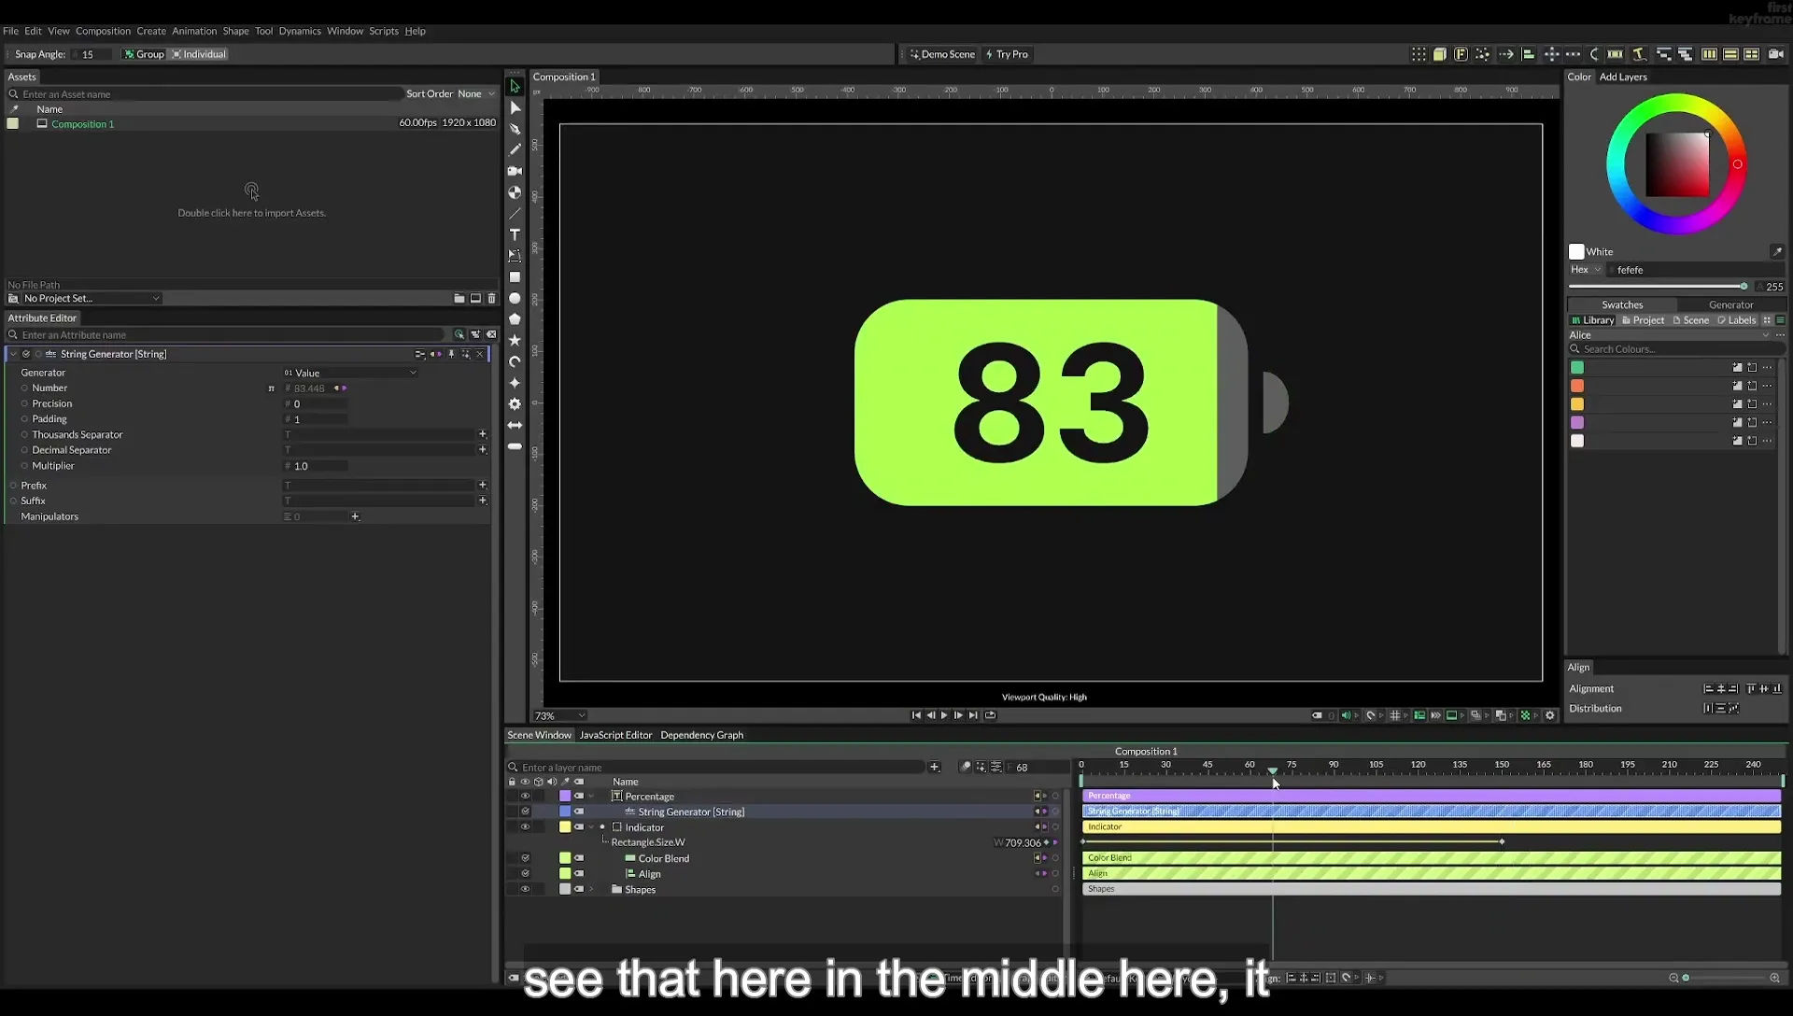Click the Try Pro button
Viewport: 1793px width, 1016px height.
(1007, 54)
